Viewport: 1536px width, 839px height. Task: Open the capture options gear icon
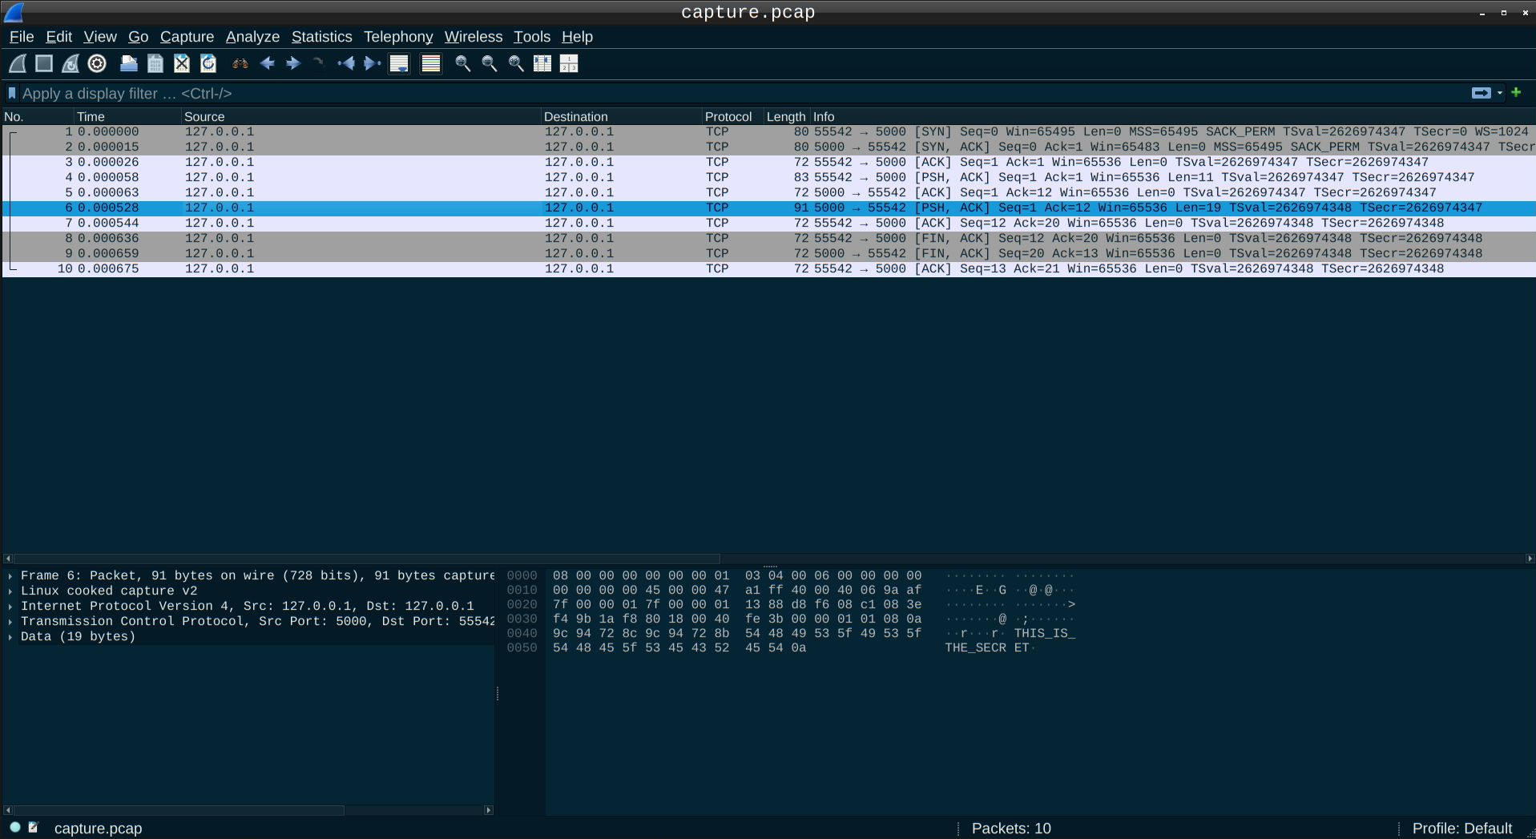point(97,64)
